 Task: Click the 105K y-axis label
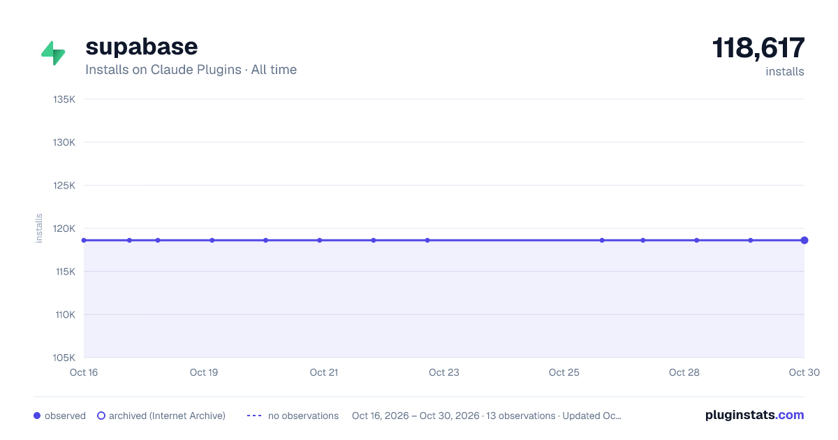click(x=64, y=358)
